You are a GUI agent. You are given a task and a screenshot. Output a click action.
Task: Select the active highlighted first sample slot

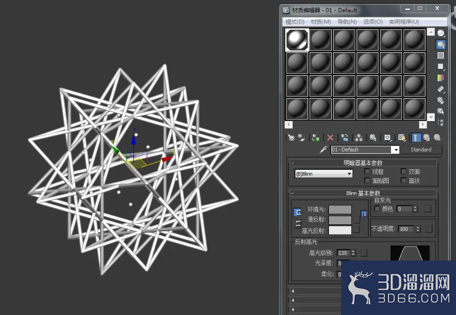click(297, 40)
